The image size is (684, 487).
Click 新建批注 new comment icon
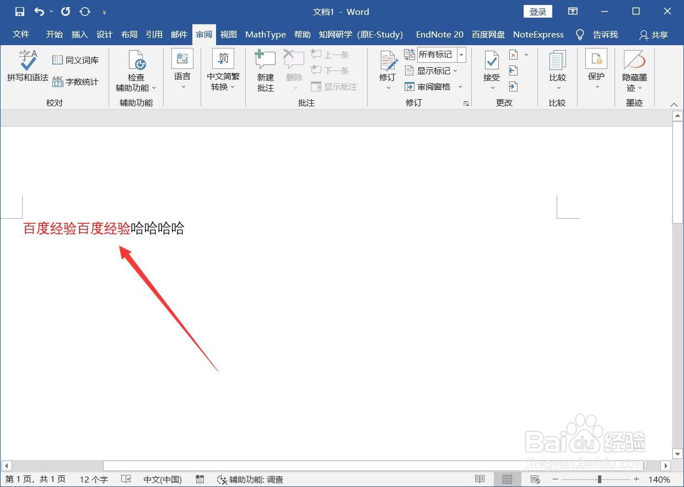[x=265, y=59]
